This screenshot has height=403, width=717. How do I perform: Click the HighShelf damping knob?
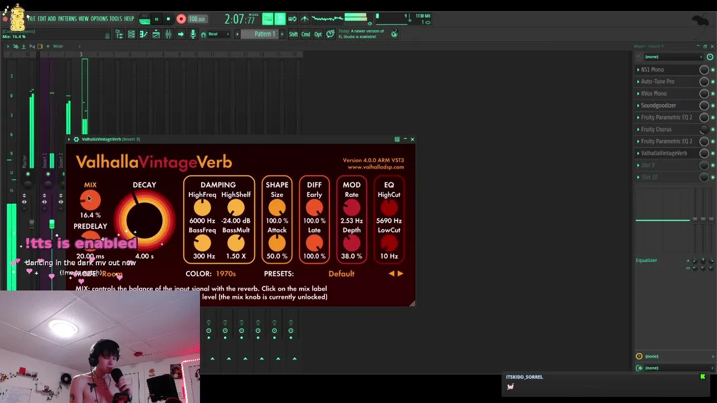pos(236,208)
